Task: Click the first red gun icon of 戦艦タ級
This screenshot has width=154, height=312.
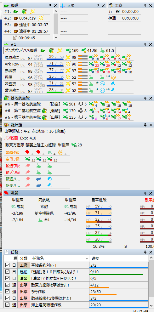Action: coord(28,153)
